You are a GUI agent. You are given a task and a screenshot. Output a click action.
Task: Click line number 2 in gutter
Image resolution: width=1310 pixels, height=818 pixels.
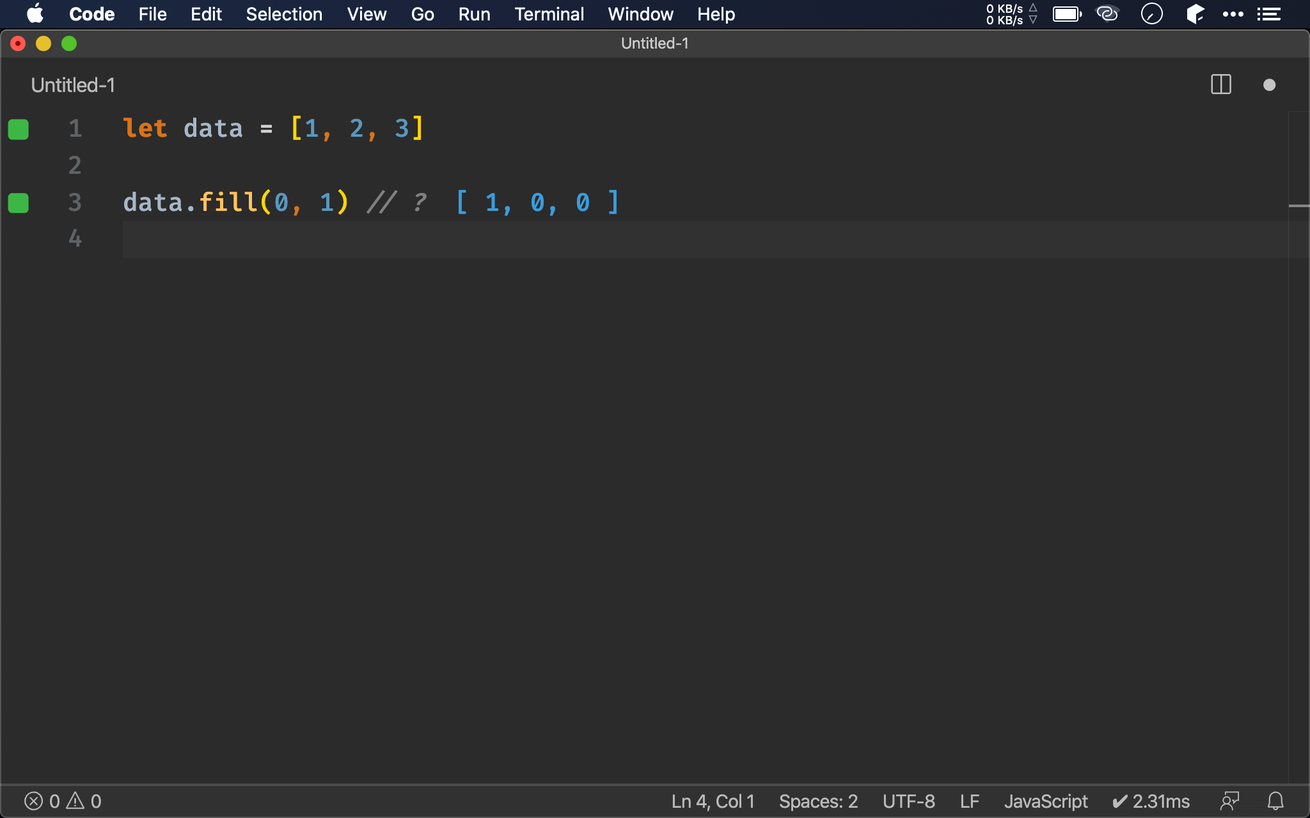click(75, 166)
